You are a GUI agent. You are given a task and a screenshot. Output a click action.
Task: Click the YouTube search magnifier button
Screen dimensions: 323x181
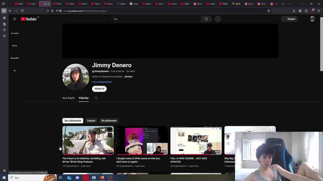pyautogui.click(x=206, y=19)
